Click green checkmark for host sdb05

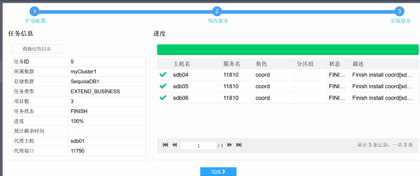pyautogui.click(x=163, y=86)
